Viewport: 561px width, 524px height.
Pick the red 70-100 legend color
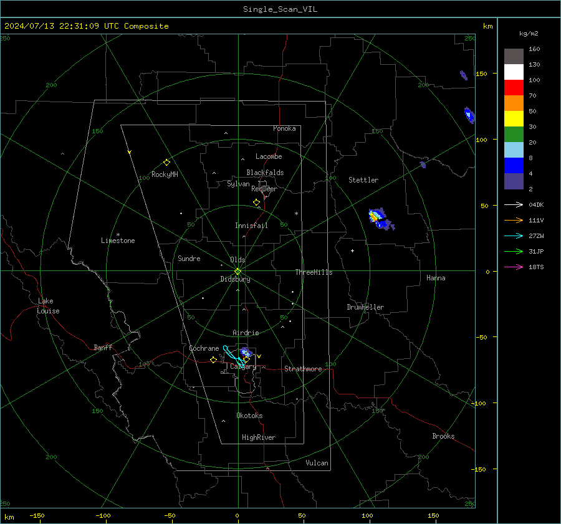click(514, 88)
